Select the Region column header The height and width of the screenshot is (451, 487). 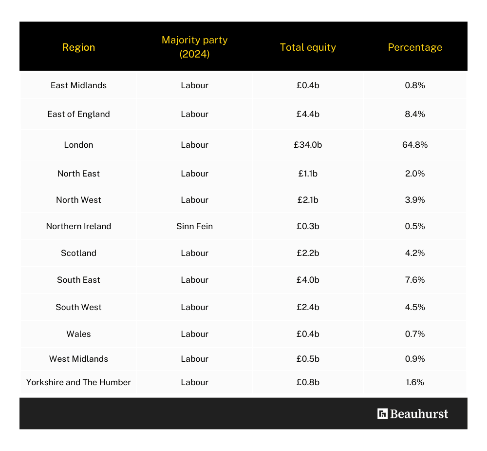click(x=78, y=47)
